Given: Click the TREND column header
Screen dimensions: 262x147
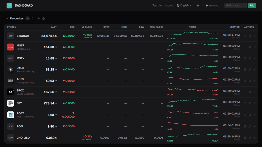Looking at the screenshot, I should coord(193,27).
